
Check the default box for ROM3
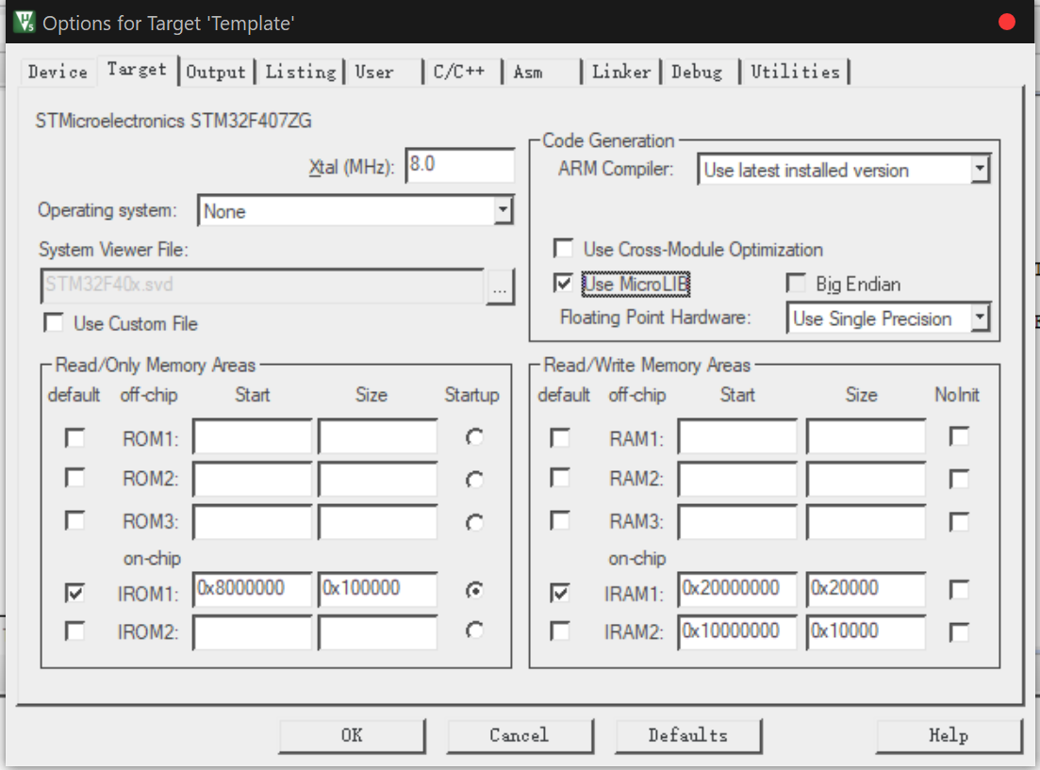[x=74, y=520]
